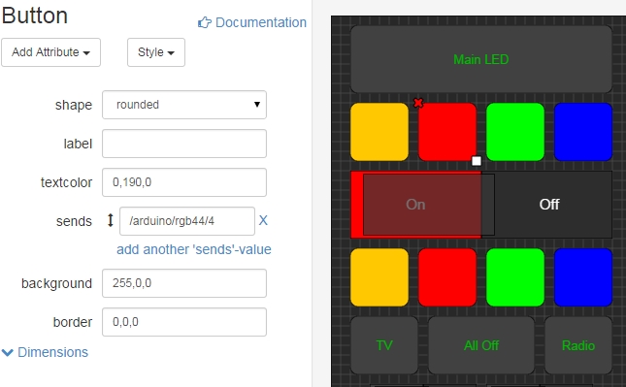626x387 pixels.
Task: Click the background field containing 255,0,0
Action: pyautogui.click(x=184, y=283)
